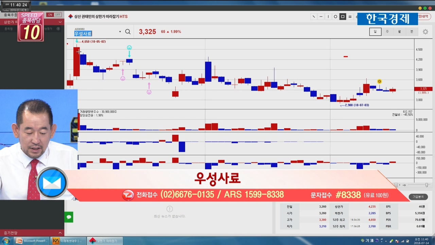This screenshot has width=435, height=245.
Task: Open the stock name dropdown arrow
Action: click(x=120, y=32)
